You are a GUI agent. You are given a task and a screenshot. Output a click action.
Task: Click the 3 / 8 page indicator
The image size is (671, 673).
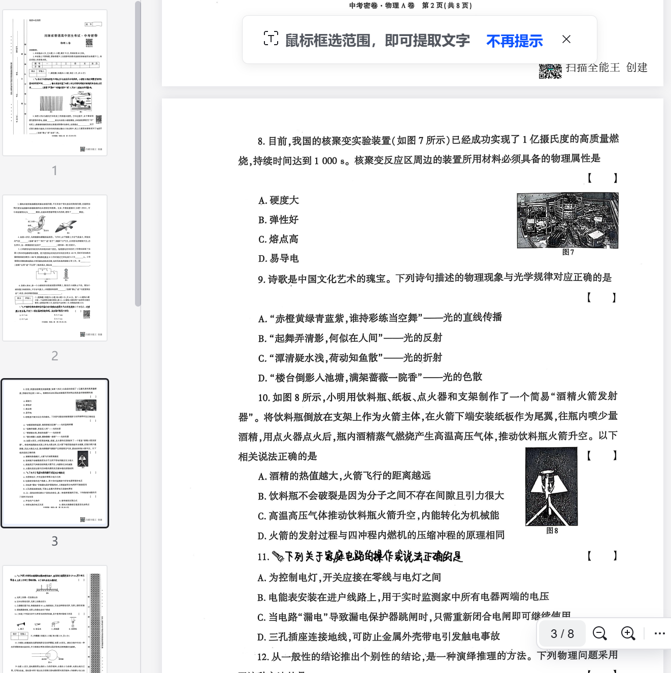562,633
